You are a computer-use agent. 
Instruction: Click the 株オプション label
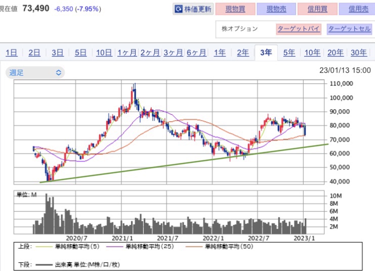click(240, 29)
